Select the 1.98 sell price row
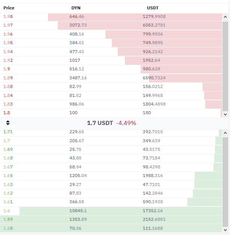Screen dimensions: 230x235 (111, 16)
